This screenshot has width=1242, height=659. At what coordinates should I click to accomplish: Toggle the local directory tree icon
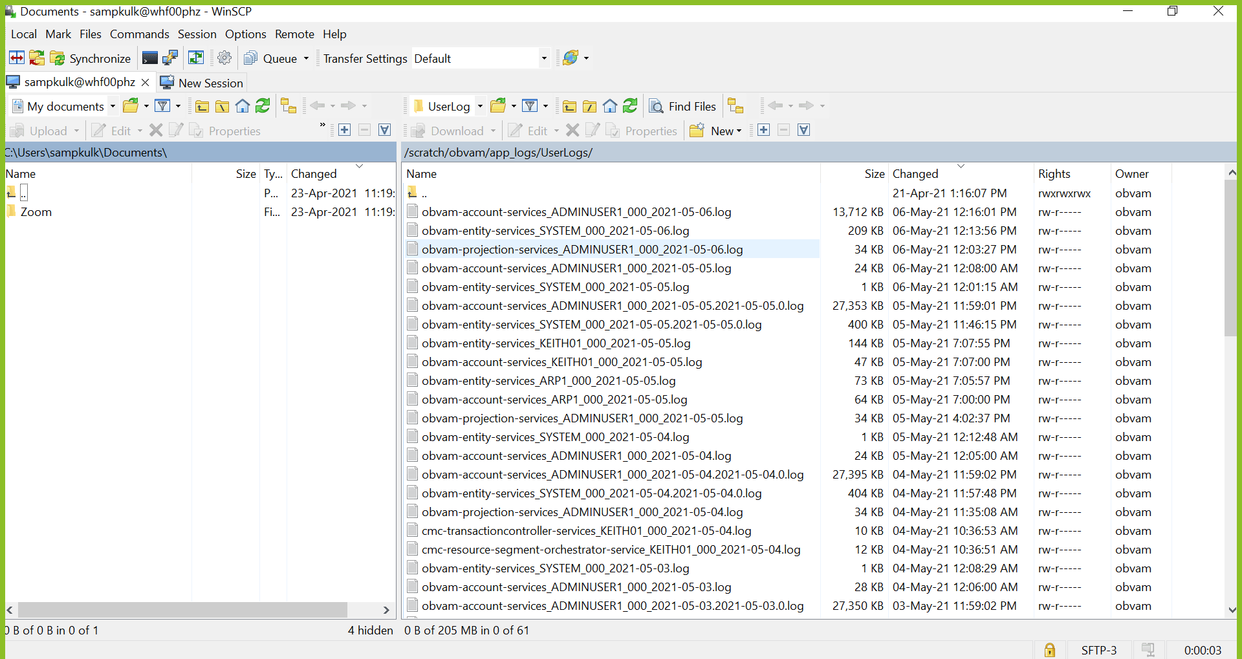[x=289, y=106]
